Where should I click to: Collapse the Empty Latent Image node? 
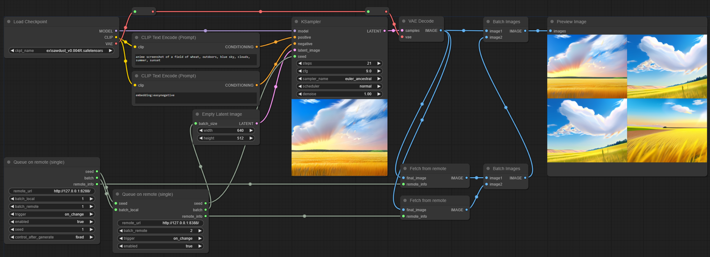click(197, 114)
